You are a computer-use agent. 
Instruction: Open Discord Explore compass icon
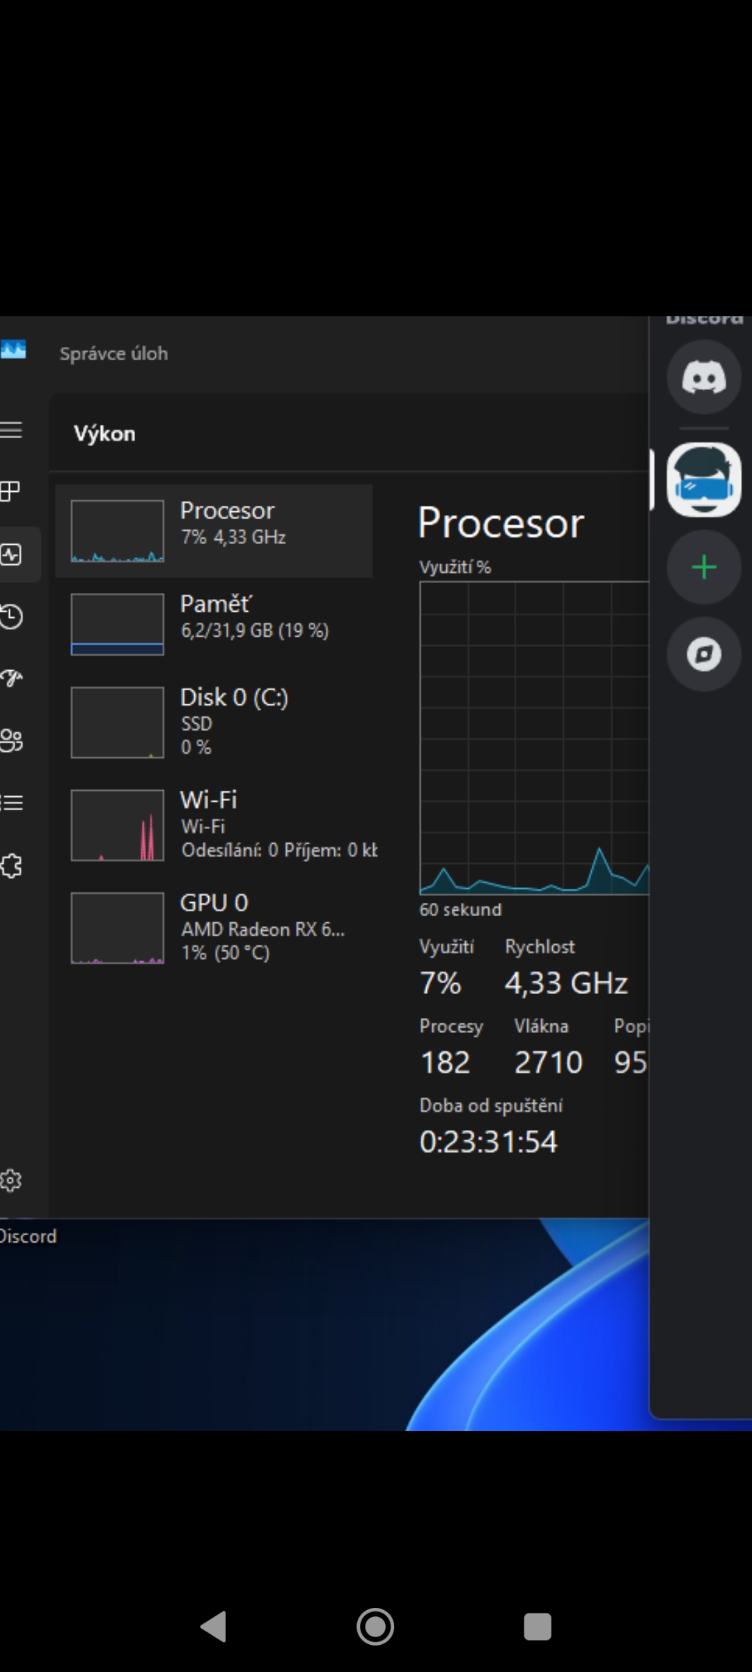point(704,654)
